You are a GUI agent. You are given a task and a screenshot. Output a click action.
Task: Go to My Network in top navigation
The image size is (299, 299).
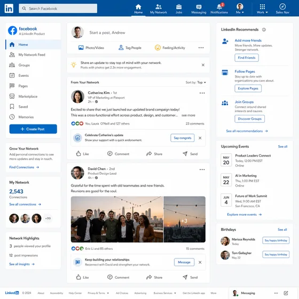[159, 9]
